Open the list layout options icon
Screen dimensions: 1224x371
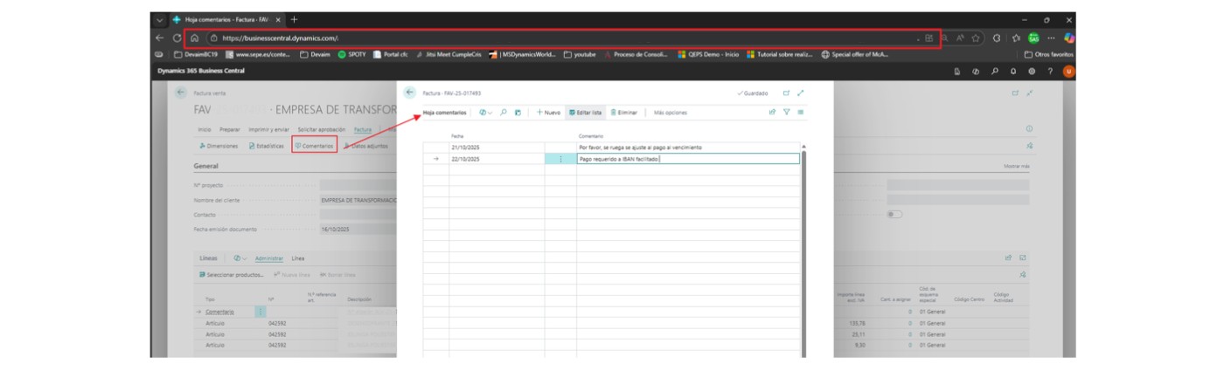coord(800,113)
